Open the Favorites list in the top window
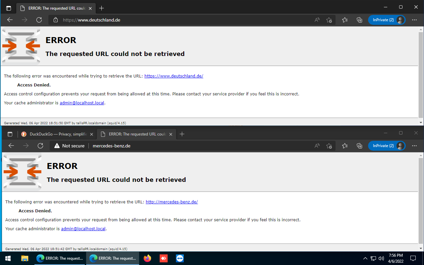The width and height of the screenshot is (424, 265). pyautogui.click(x=344, y=20)
